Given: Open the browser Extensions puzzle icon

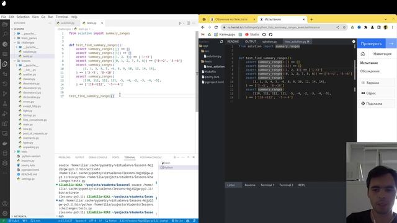Looking at the screenshot, I should point(365,27).
